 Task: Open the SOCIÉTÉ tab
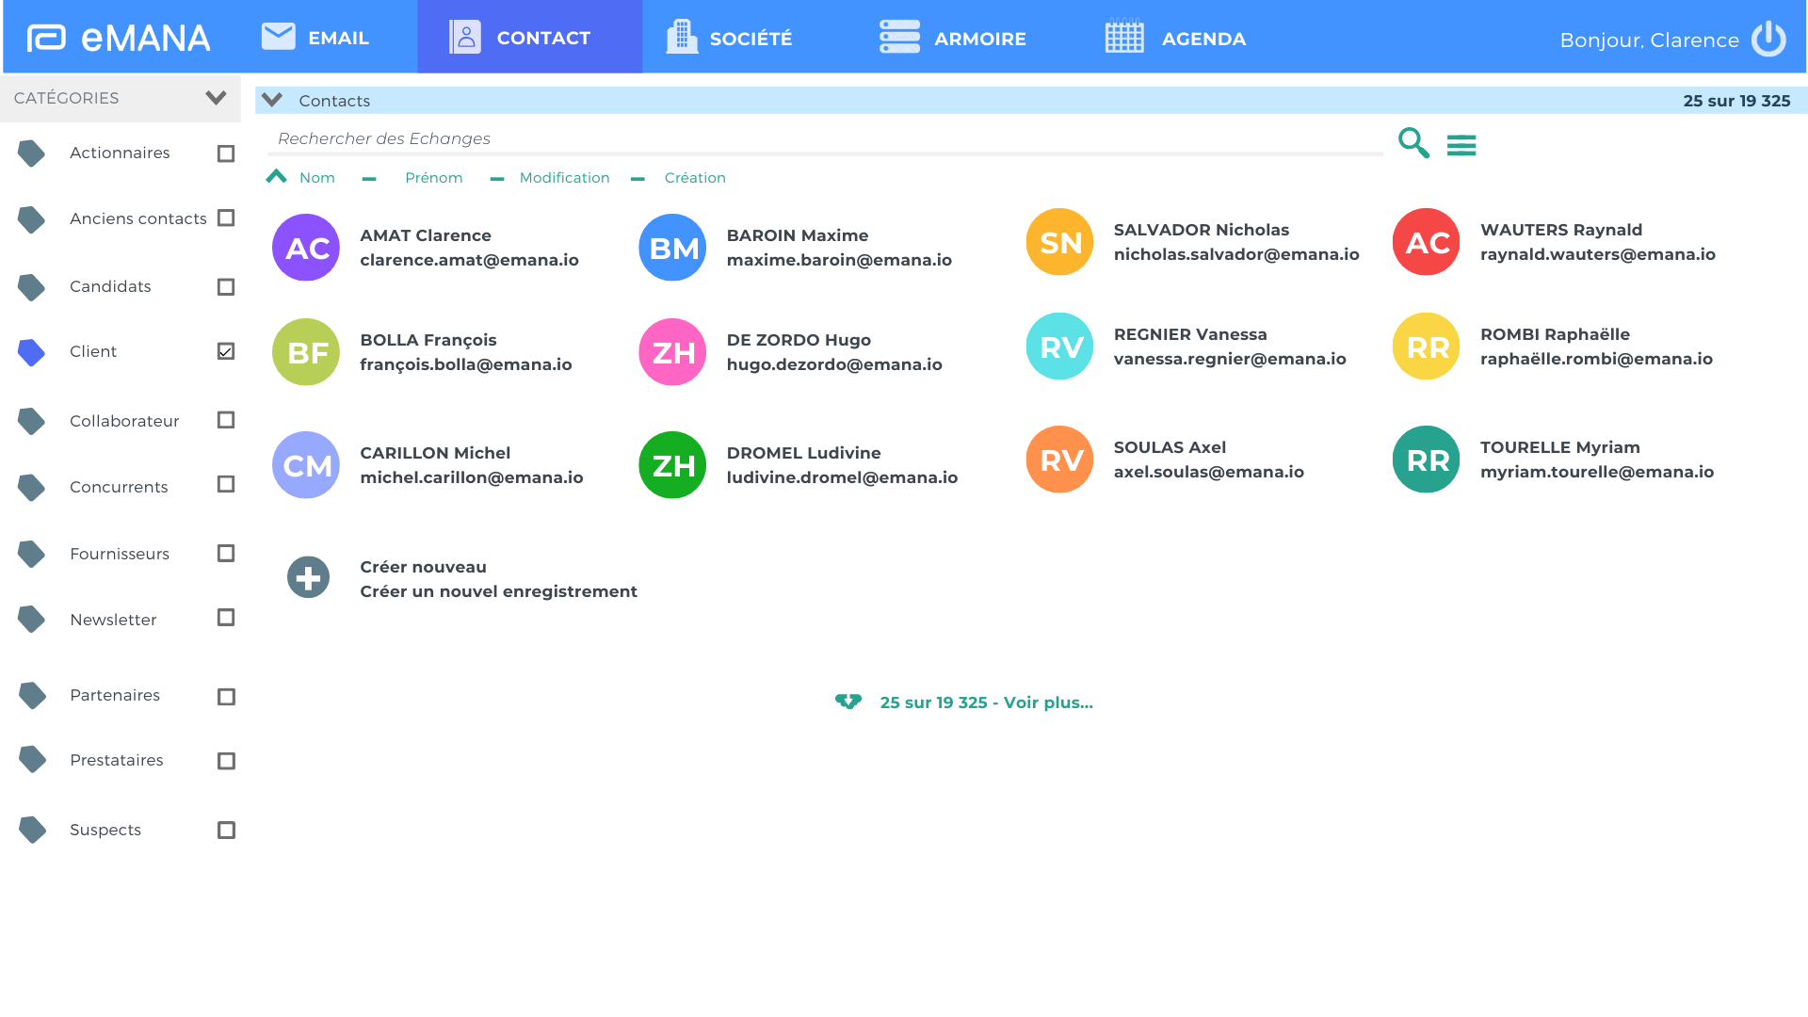pyautogui.click(x=729, y=38)
